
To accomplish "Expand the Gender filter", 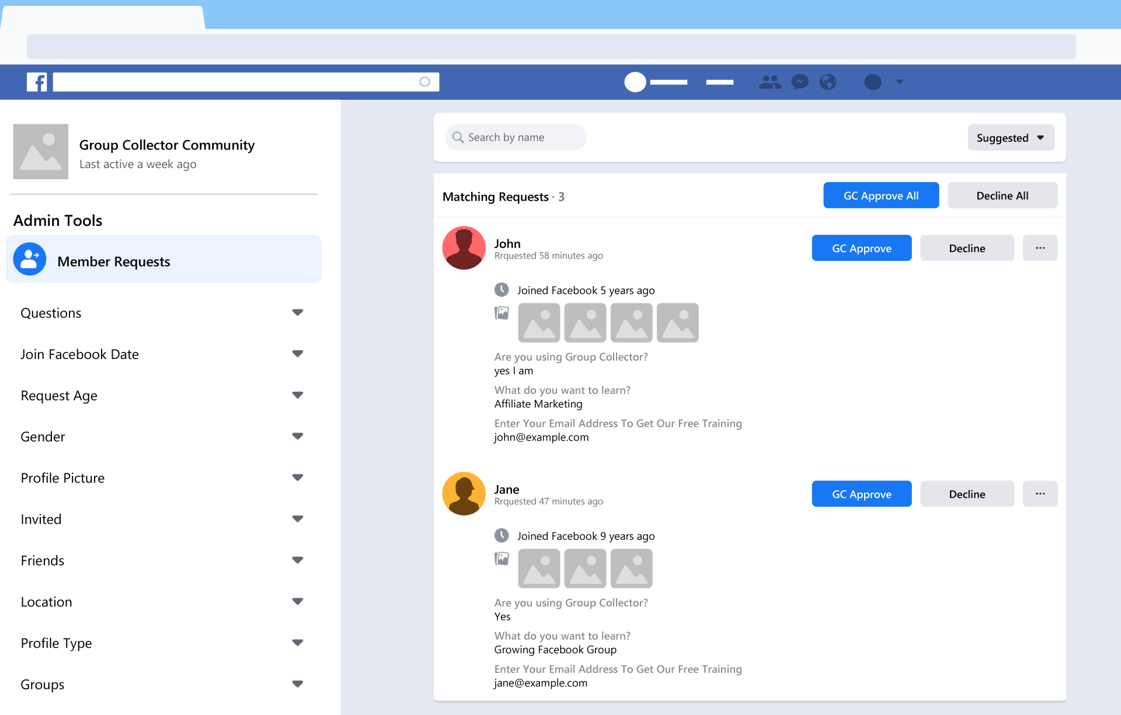I will click(298, 437).
